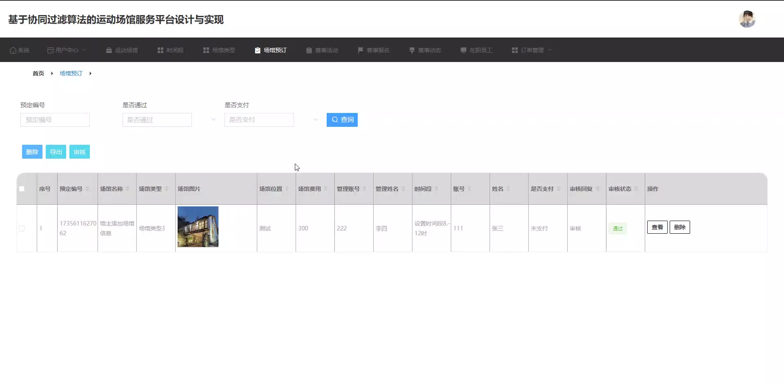The height and width of the screenshot is (385, 784).
Task: Click the 预定编号 input field
Action: tap(55, 120)
